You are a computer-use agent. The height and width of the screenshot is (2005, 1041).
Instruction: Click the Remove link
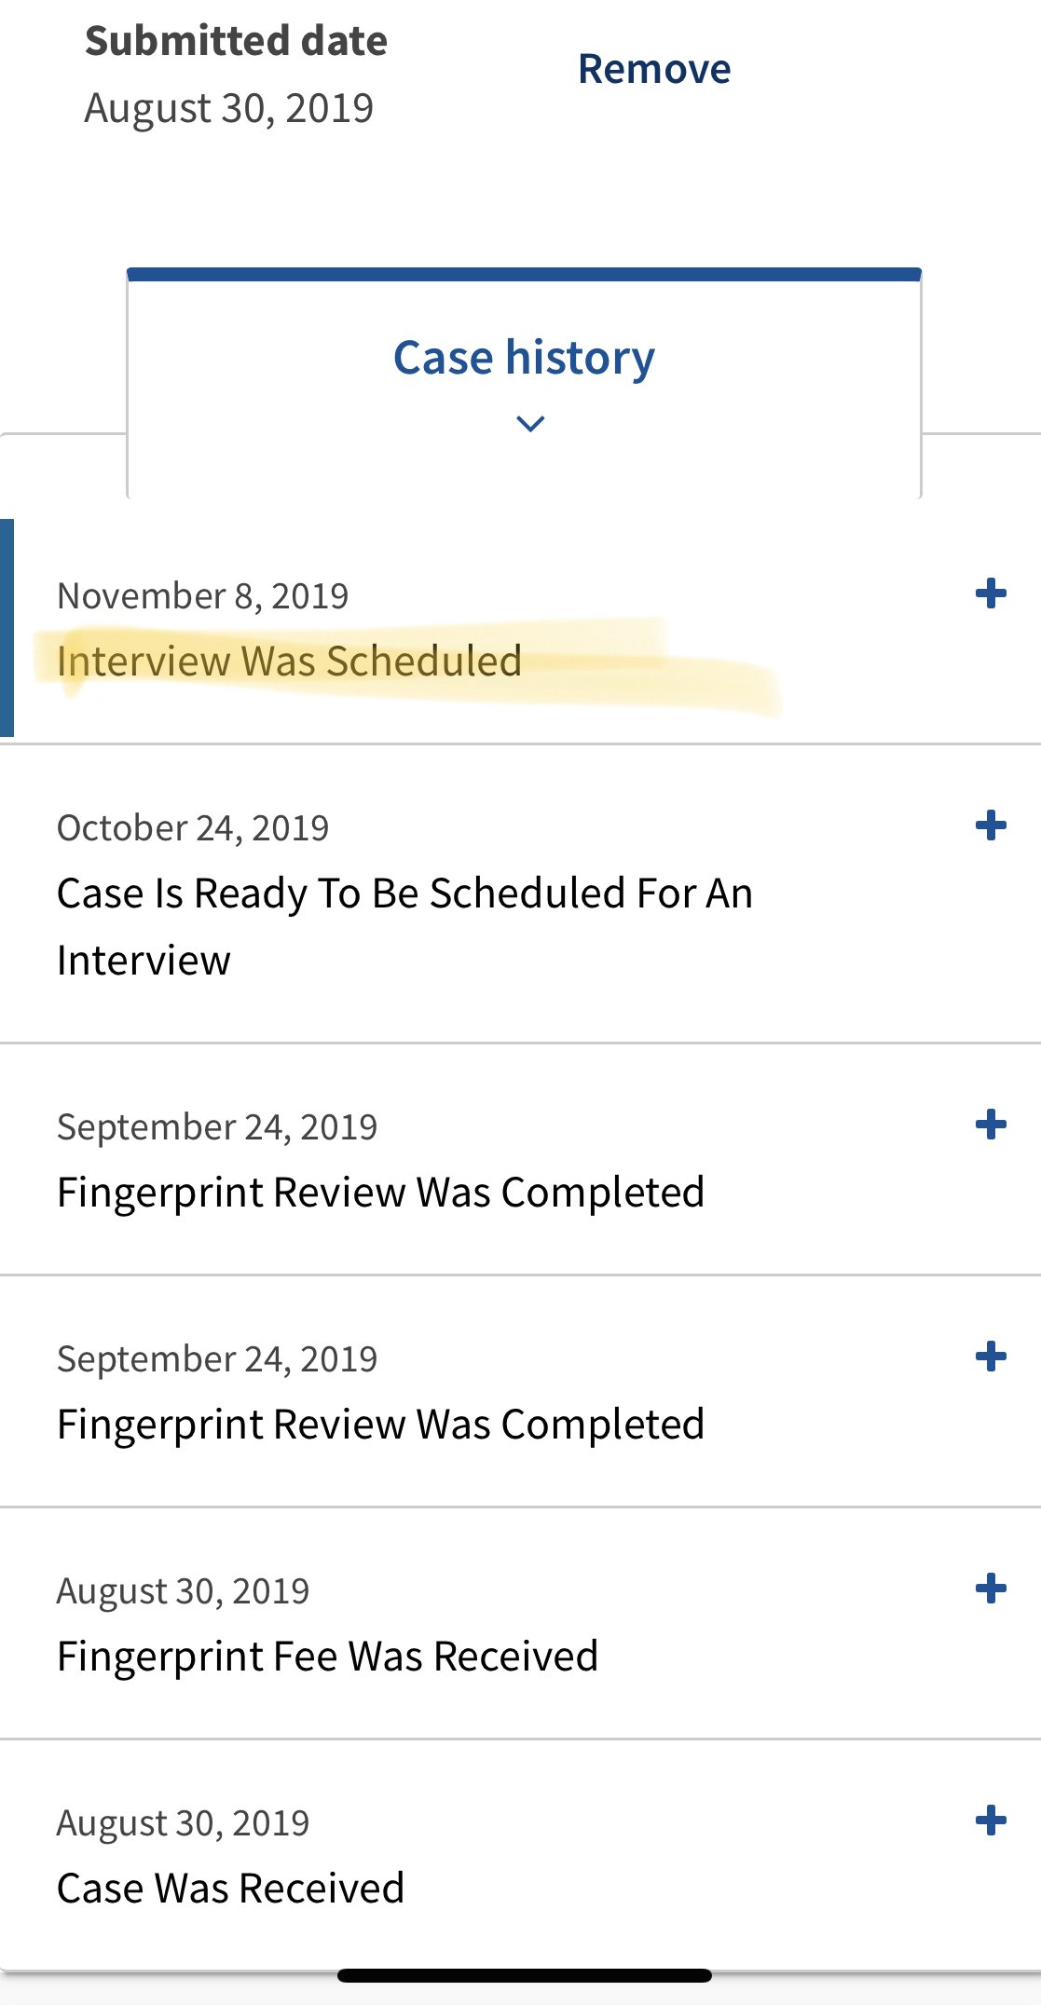click(654, 70)
